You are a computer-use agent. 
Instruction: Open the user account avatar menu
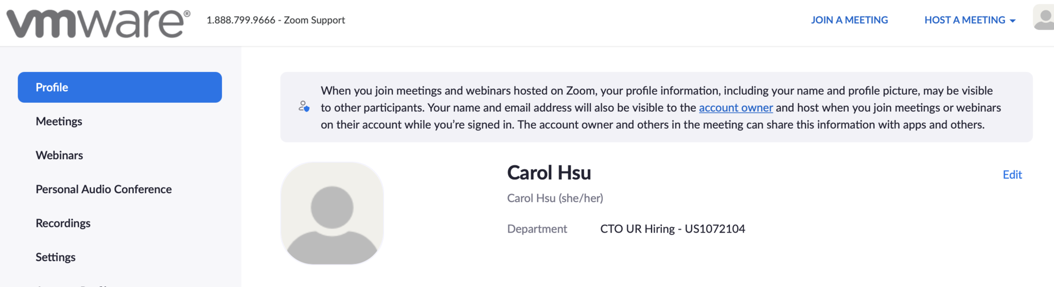point(1044,18)
